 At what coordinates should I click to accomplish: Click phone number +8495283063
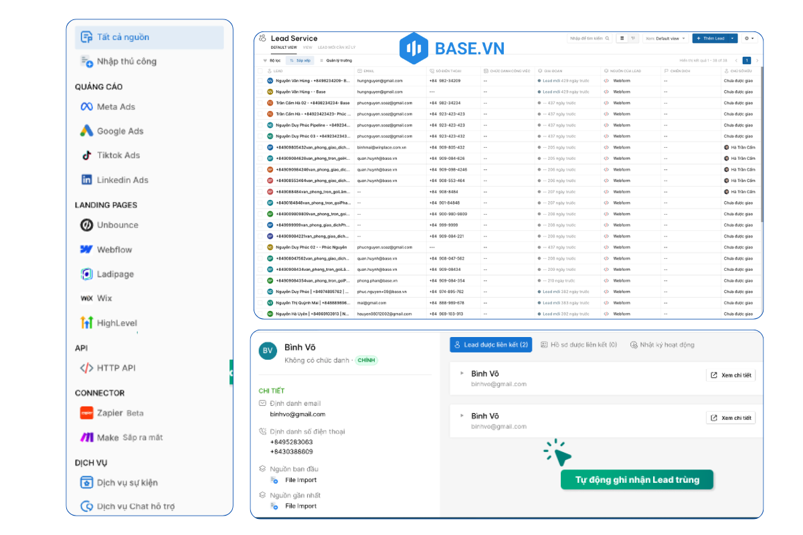(292, 442)
